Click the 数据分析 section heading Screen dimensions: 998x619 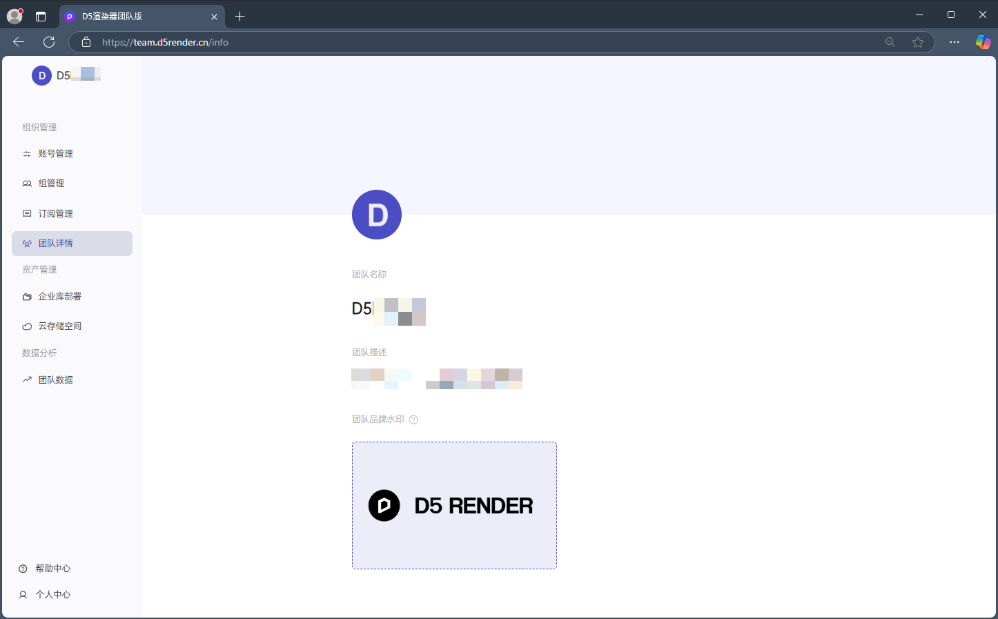point(39,353)
